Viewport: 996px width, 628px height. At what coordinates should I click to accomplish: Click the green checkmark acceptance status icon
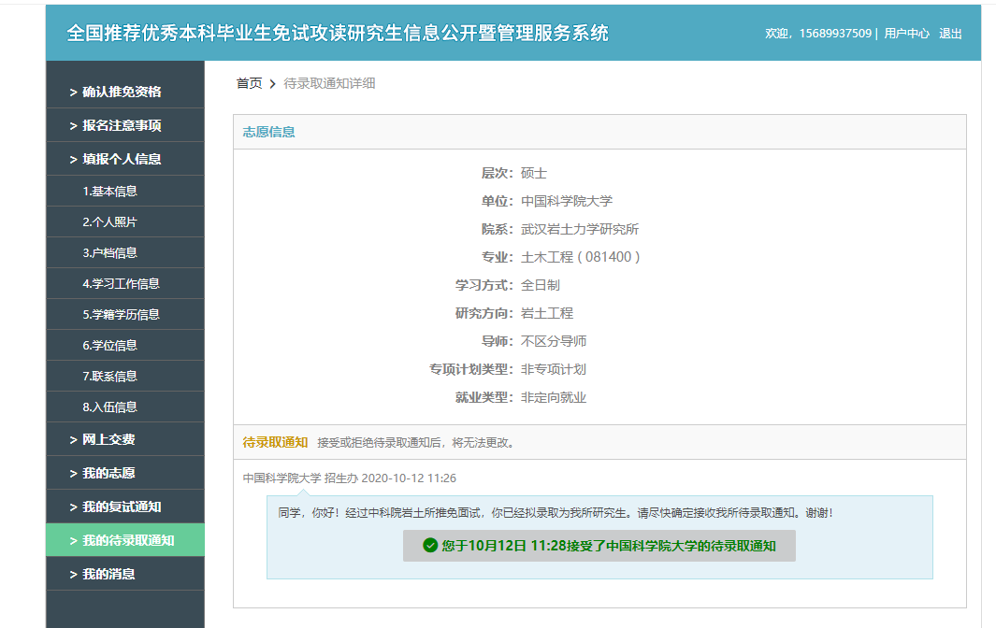(430, 546)
